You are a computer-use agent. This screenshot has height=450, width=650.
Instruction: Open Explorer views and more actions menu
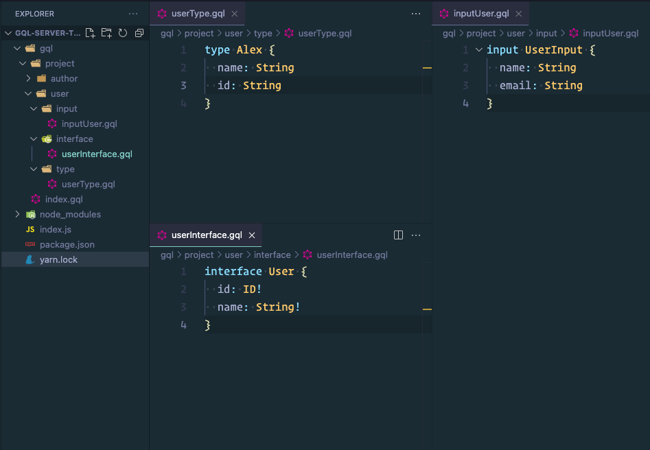[x=133, y=14]
